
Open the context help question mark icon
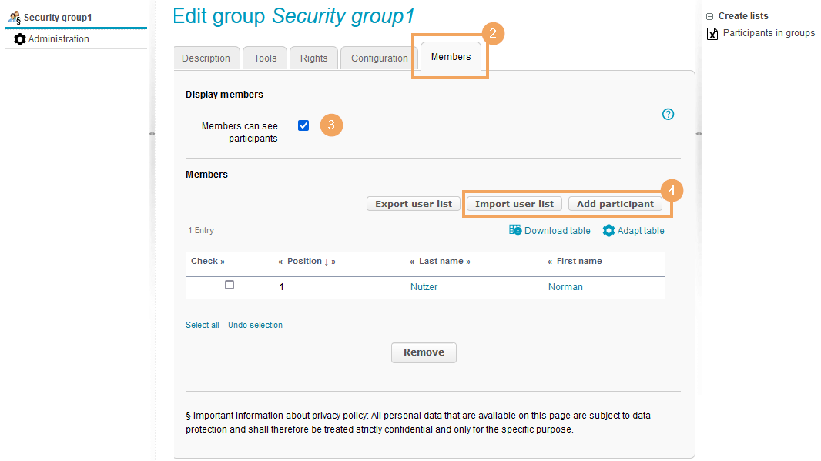[x=668, y=115]
